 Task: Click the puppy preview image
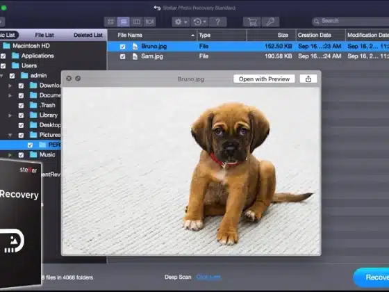[191, 171]
